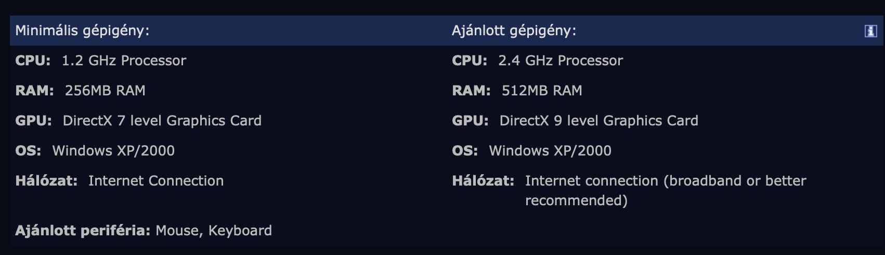Viewport: 885px width, 255px height.
Task: Click "Windows XP/2000" in the minimum column
Action: 113,151
